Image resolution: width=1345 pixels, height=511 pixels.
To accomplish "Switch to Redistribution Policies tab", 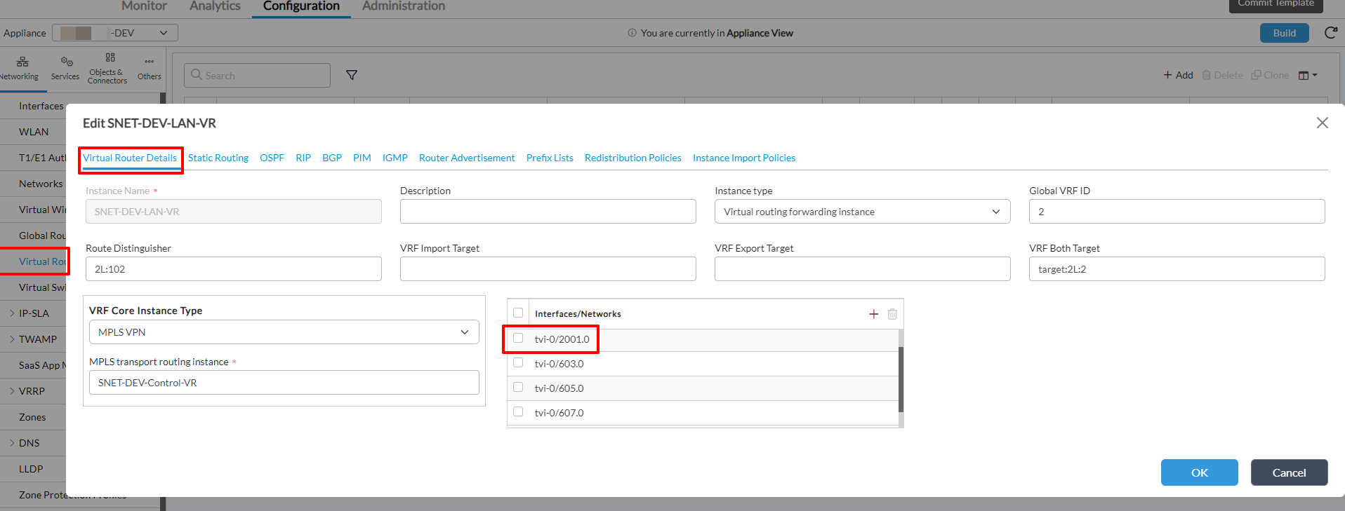I will (x=633, y=158).
